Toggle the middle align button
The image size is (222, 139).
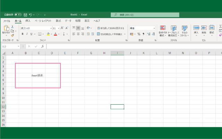tap(78, 28)
